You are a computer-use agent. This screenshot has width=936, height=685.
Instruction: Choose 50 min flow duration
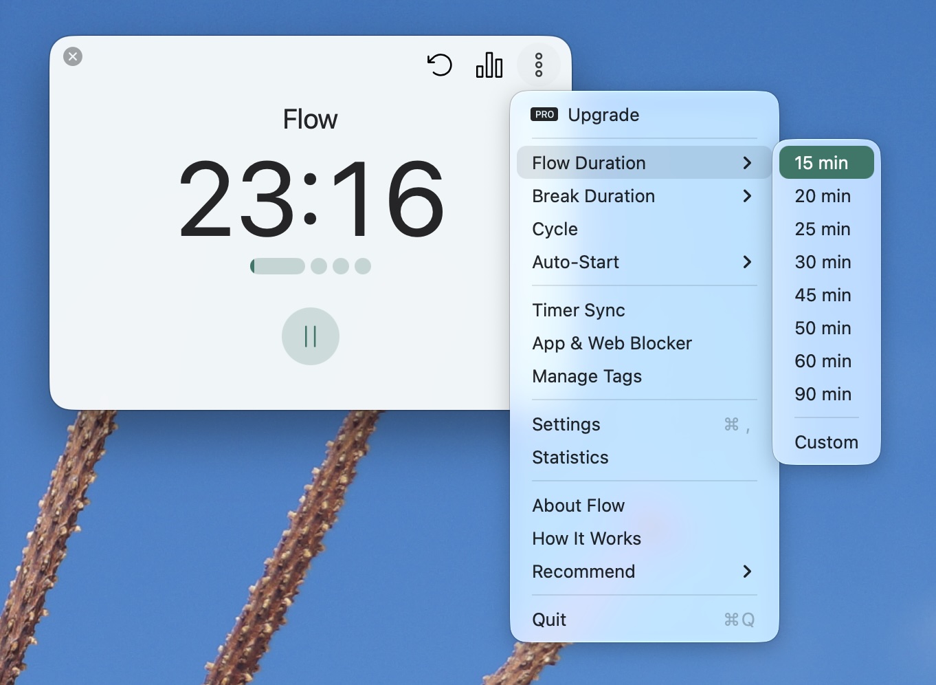(x=827, y=328)
